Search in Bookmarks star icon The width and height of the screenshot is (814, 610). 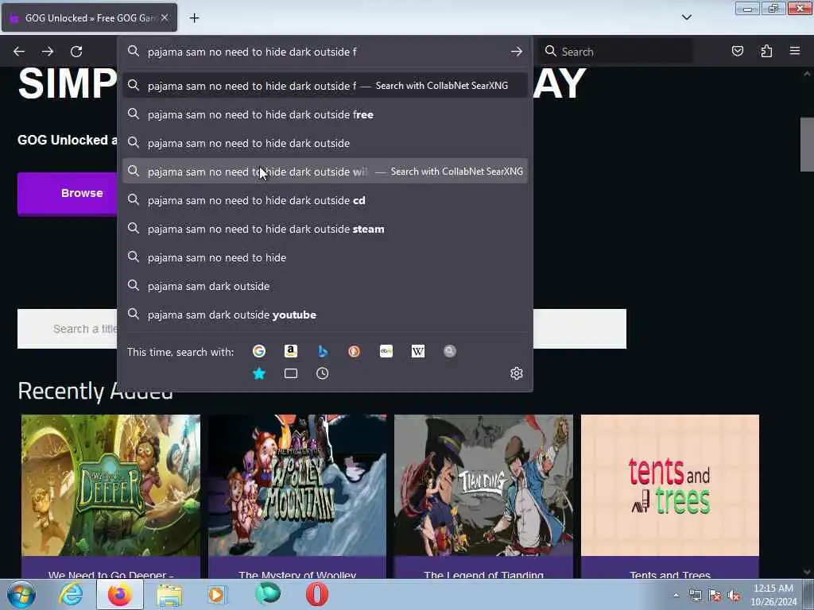[x=259, y=373]
